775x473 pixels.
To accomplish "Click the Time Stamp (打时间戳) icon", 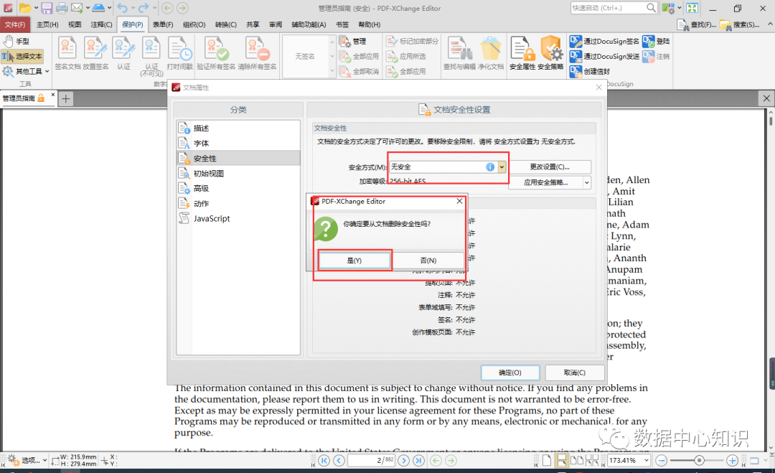I will 180,54.
